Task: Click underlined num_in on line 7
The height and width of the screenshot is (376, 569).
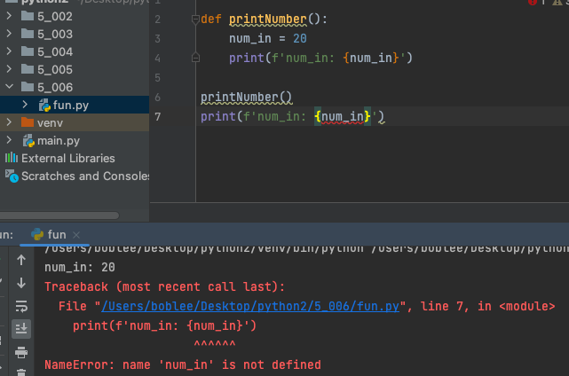Action: (343, 117)
